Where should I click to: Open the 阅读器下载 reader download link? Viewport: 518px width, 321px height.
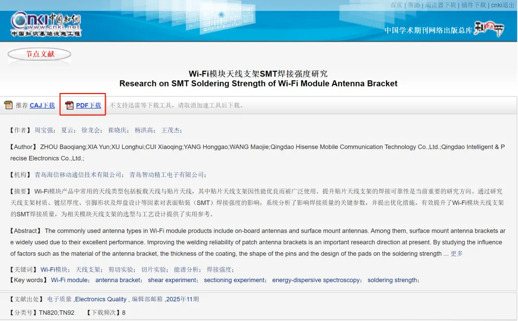440,5
